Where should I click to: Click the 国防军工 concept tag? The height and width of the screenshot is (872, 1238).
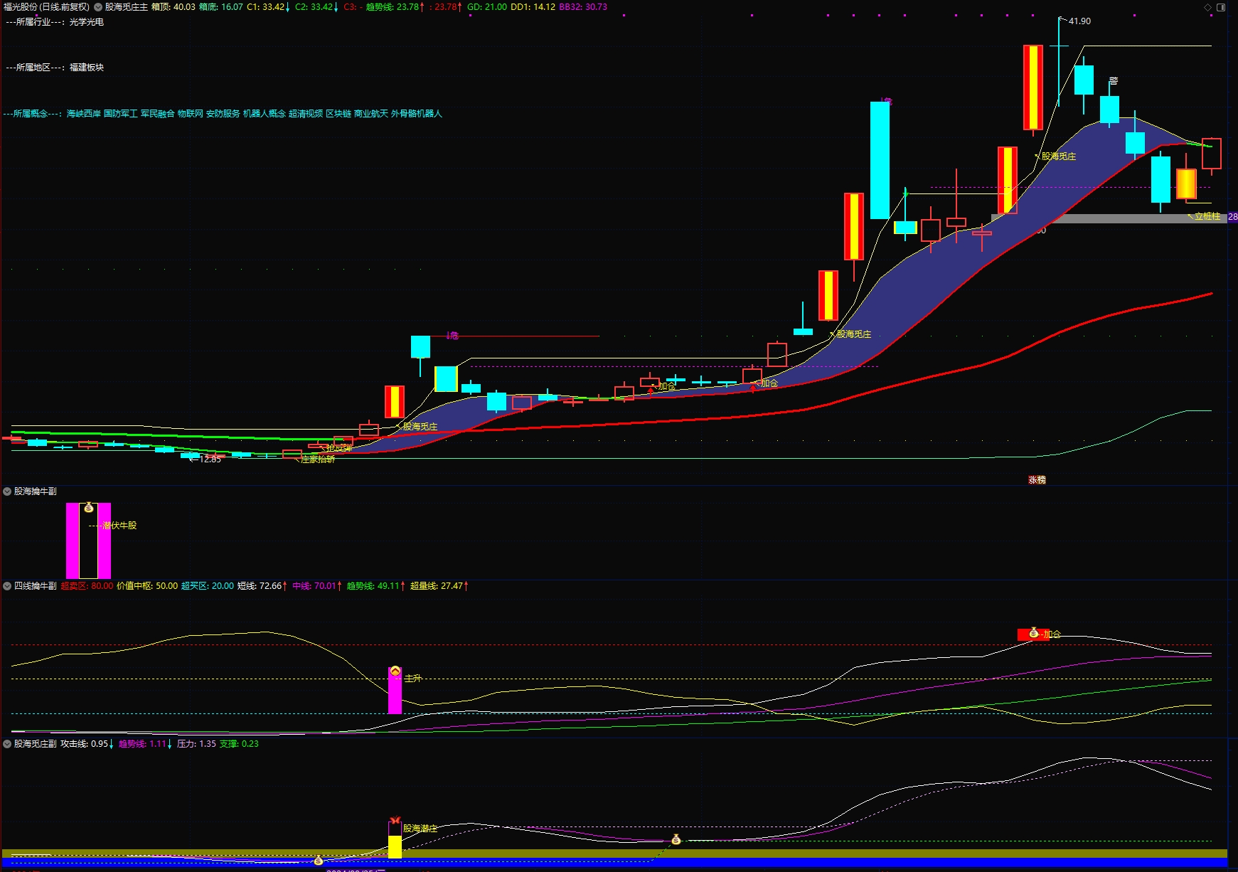point(121,114)
